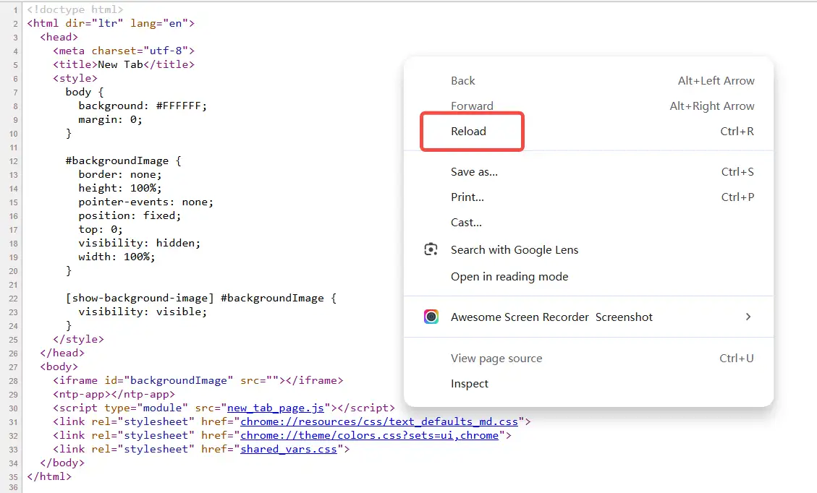The width and height of the screenshot is (817, 493).
Task: Click the meta charset="utf-8" line
Action: [124, 51]
